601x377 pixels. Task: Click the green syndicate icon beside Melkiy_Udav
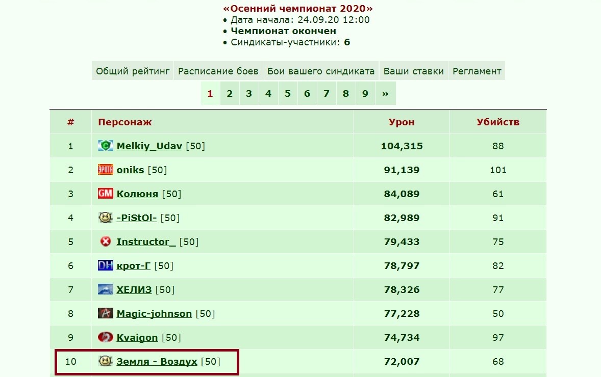(106, 145)
